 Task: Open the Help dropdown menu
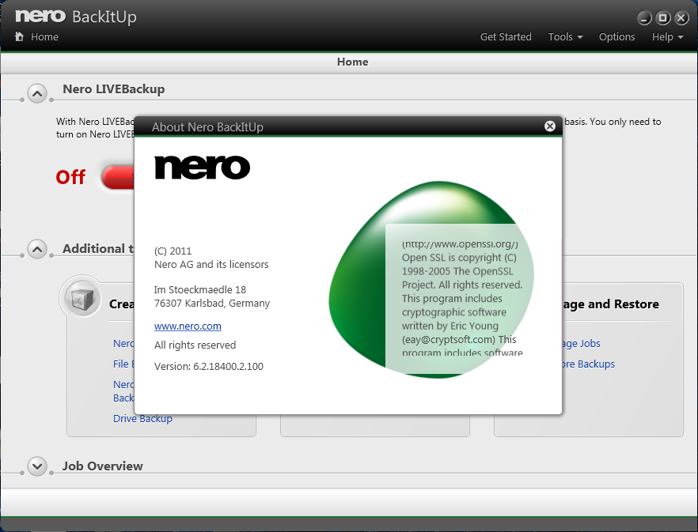pos(667,37)
